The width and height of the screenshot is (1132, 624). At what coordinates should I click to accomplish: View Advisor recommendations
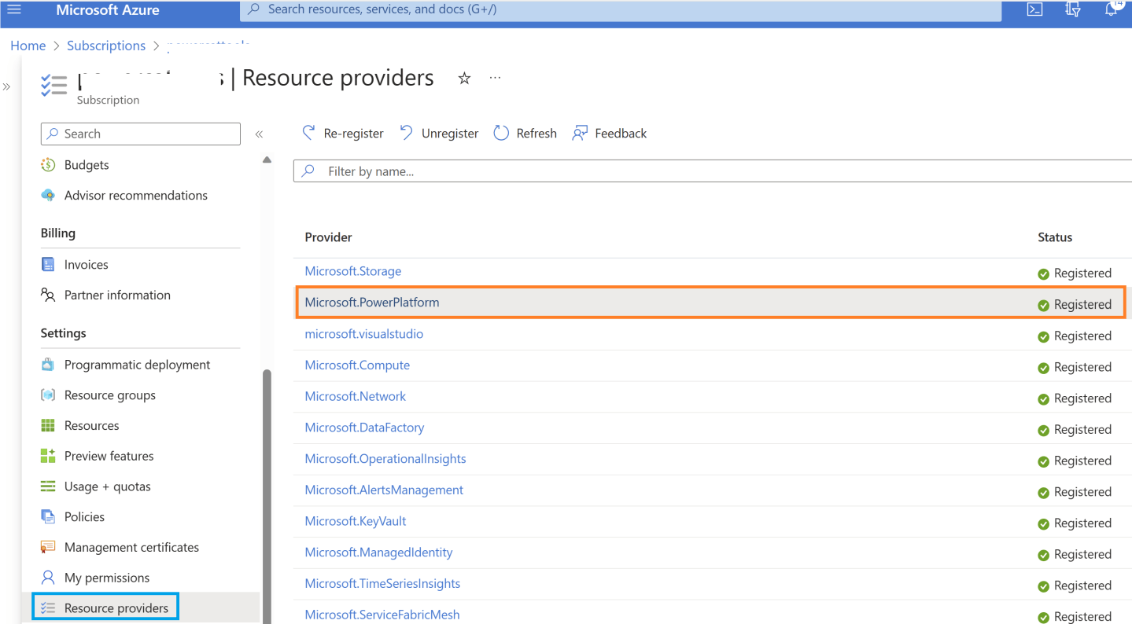135,195
